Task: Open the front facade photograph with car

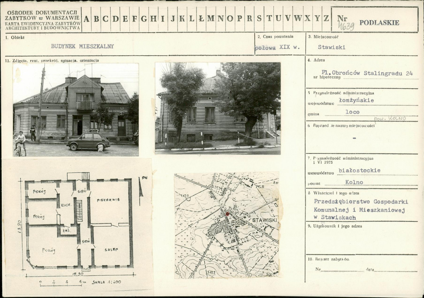Action: point(76,110)
